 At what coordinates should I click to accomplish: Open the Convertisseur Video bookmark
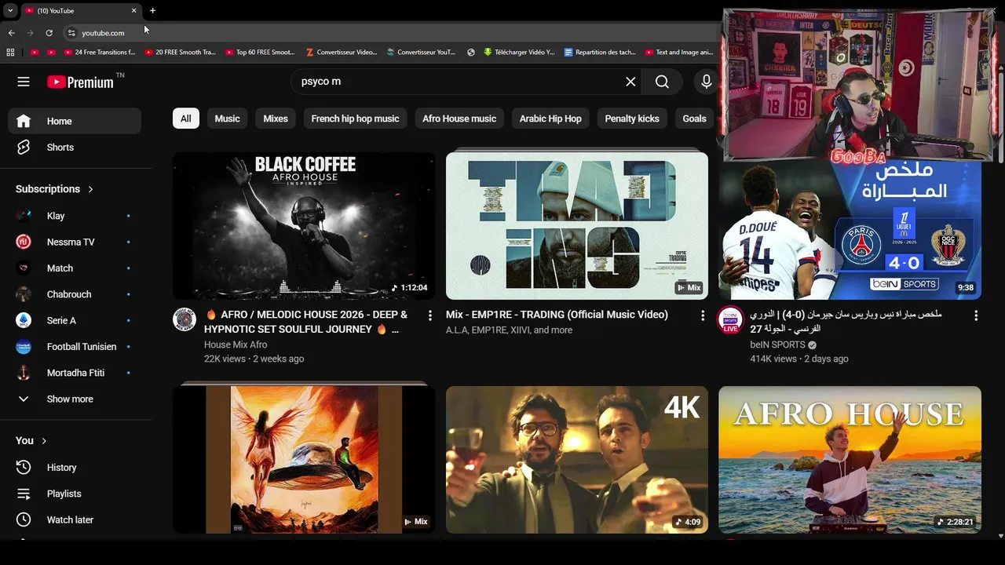(x=342, y=53)
